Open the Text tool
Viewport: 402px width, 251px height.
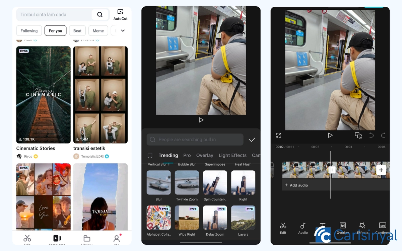pos(323,228)
